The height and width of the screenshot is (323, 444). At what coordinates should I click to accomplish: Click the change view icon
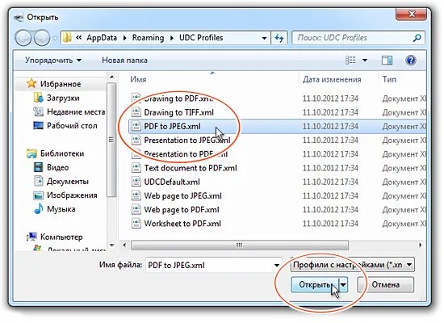(350, 60)
